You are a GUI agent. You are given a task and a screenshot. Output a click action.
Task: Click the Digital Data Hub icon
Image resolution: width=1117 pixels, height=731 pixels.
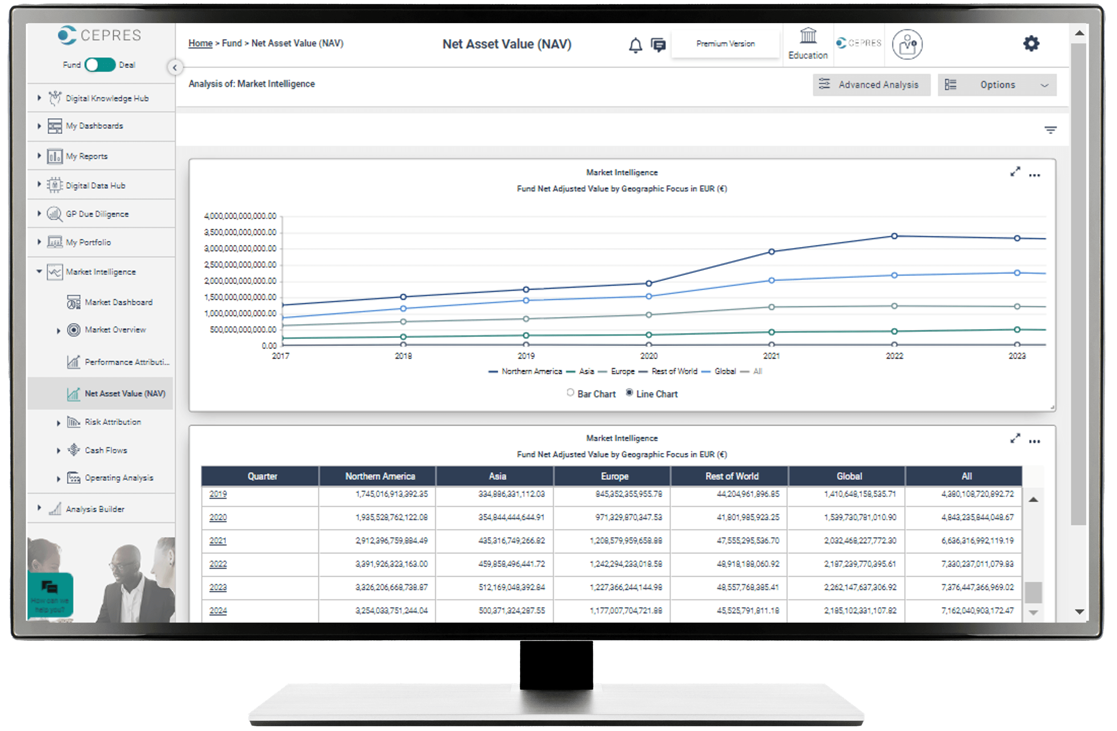click(x=55, y=185)
